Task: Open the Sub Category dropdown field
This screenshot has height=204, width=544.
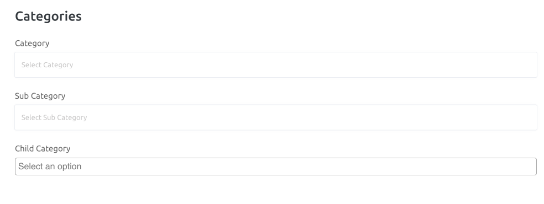Action: click(x=276, y=117)
